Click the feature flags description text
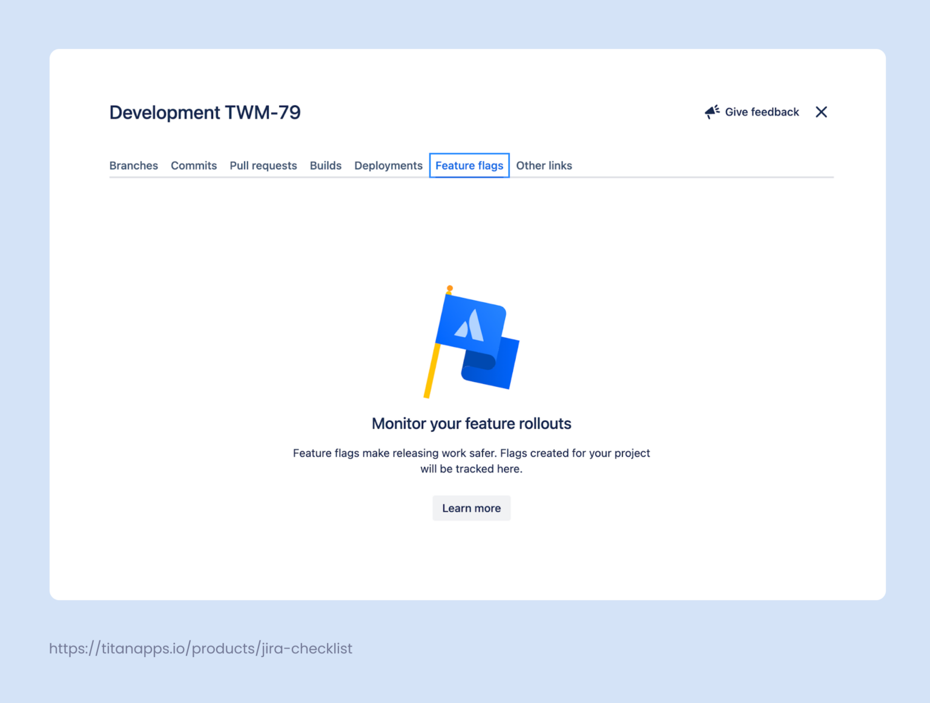 pos(471,460)
